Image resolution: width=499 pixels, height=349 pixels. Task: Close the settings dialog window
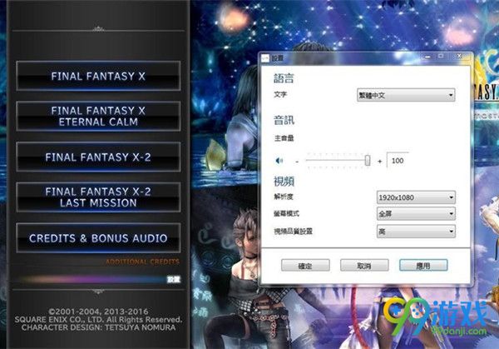pos(459,56)
